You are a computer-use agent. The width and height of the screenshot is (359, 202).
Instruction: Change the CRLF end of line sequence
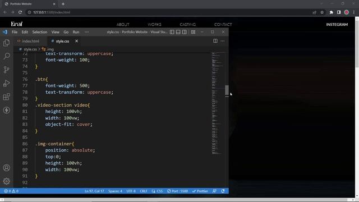point(144,191)
